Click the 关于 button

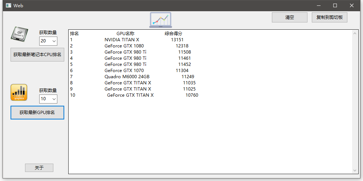[39, 168]
